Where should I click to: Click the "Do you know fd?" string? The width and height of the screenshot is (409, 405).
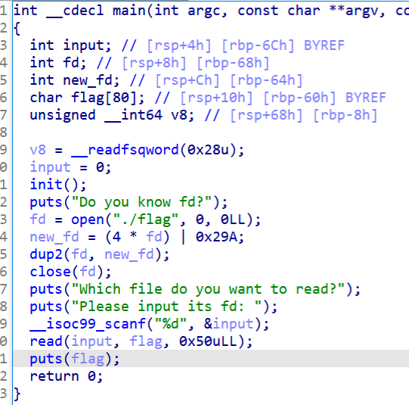pyautogui.click(x=141, y=202)
